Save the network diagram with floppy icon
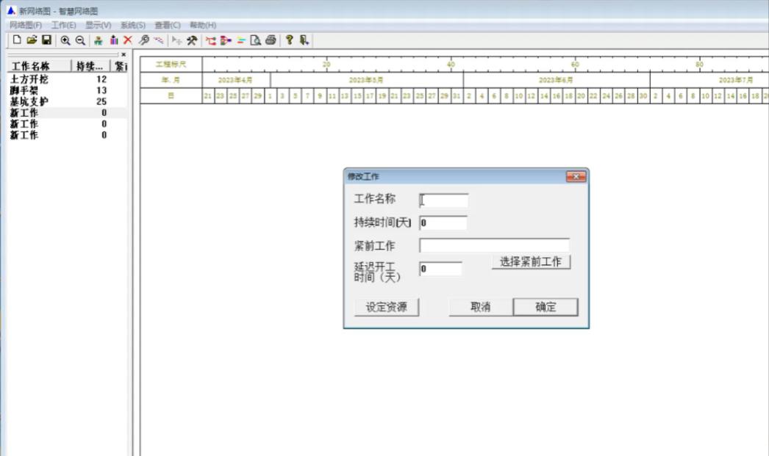 pyautogui.click(x=46, y=40)
